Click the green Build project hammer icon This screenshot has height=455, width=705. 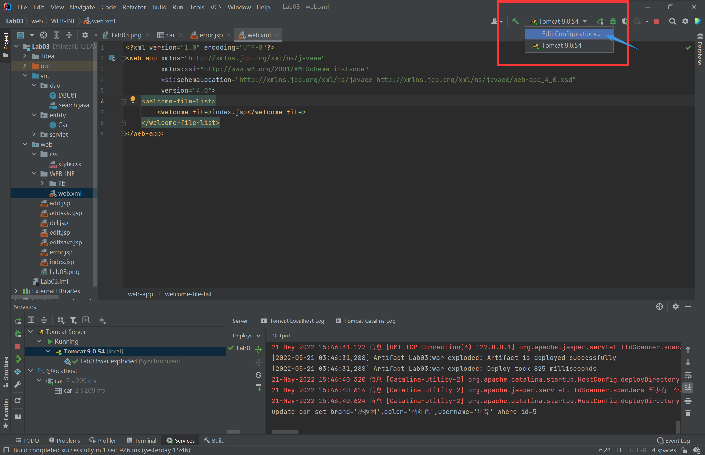515,21
